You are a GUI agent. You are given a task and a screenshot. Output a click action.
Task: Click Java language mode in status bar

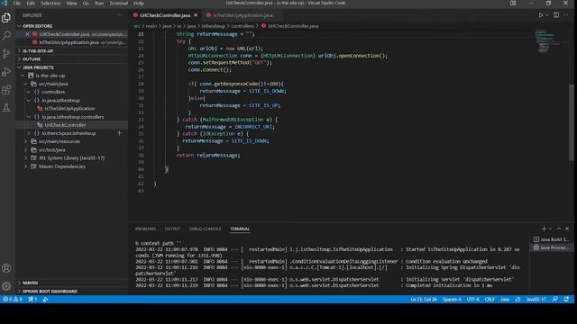[505, 300]
